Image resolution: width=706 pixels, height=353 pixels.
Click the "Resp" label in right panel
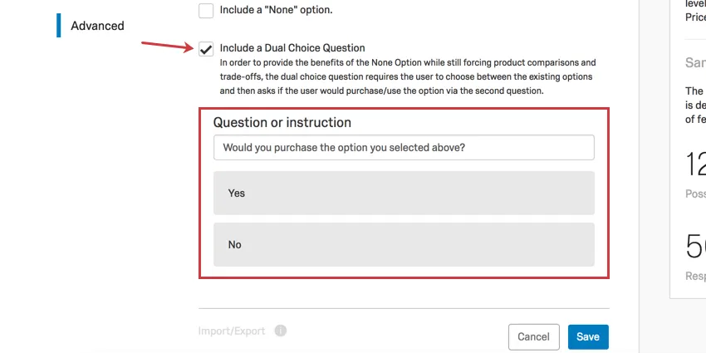[695, 275]
